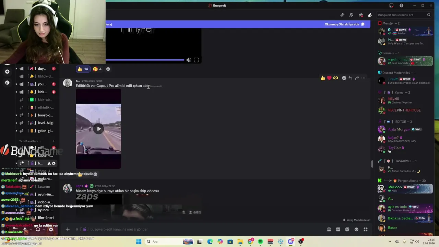Viewport: 439px width, 247px height.
Task: Open Arda Morgan in member list
Action: coord(405,129)
